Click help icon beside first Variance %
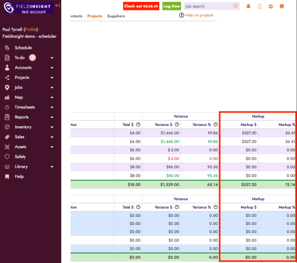 (x=215, y=124)
